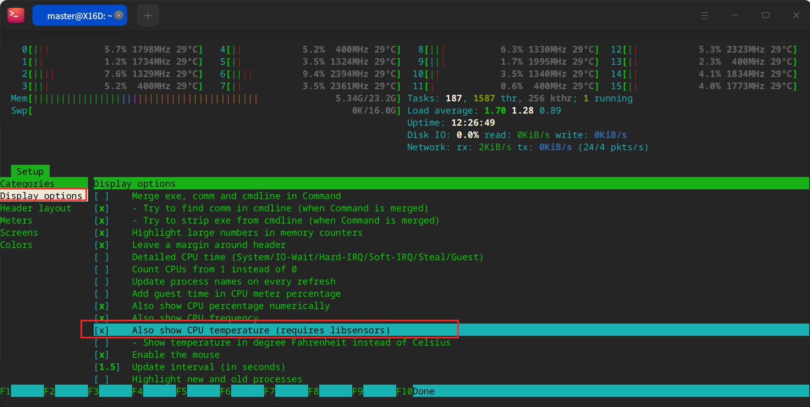Click the F1 function key label
810x407 pixels.
pyautogui.click(x=6, y=391)
